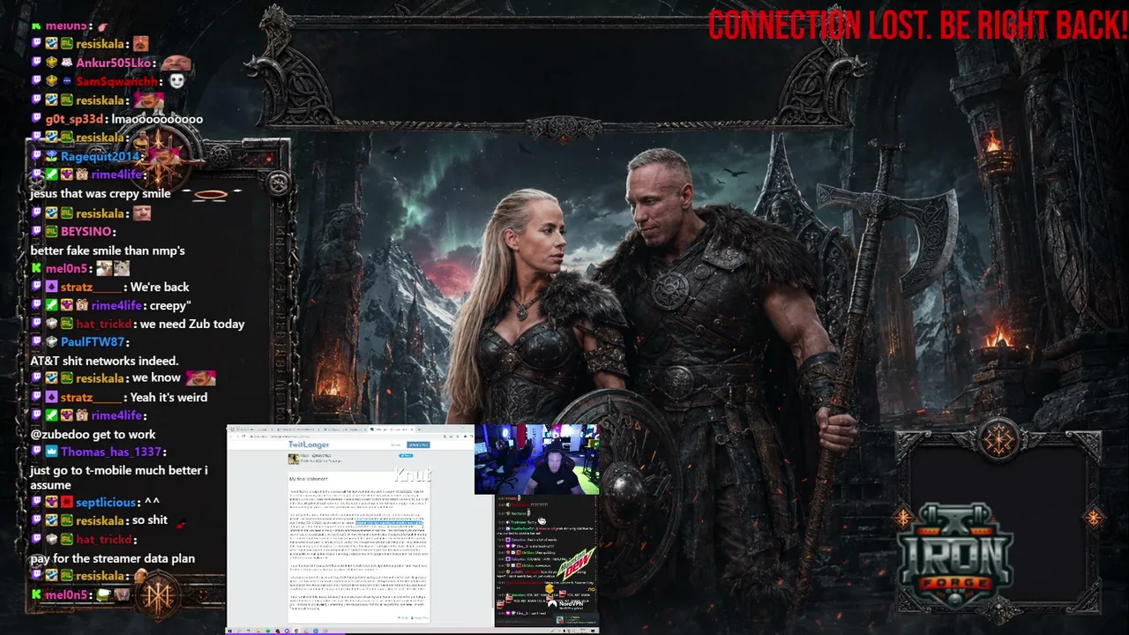The image size is (1129, 635).
Task: Click the blue button in the TwitLonger header
Action: pyautogui.click(x=419, y=444)
